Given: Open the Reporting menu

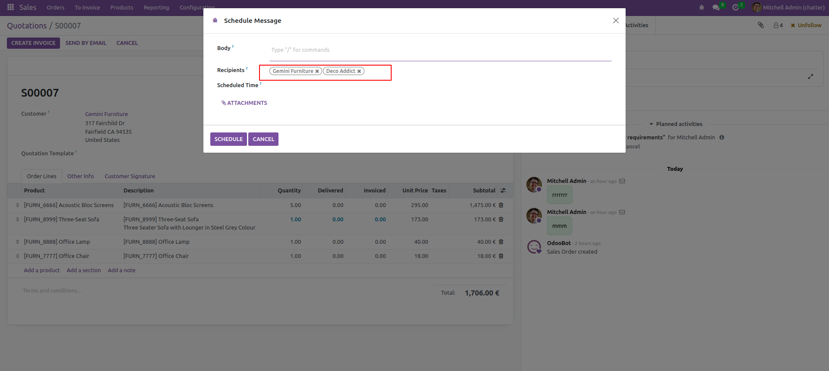Looking at the screenshot, I should (x=156, y=7).
